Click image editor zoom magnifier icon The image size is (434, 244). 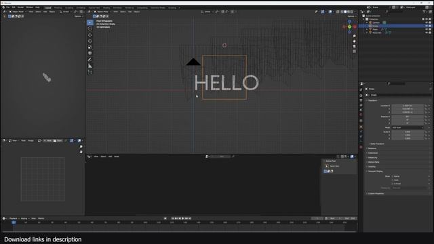point(81,147)
